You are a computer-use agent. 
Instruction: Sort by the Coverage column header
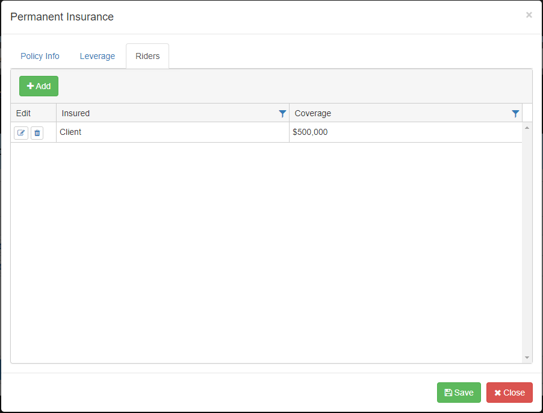click(x=313, y=113)
